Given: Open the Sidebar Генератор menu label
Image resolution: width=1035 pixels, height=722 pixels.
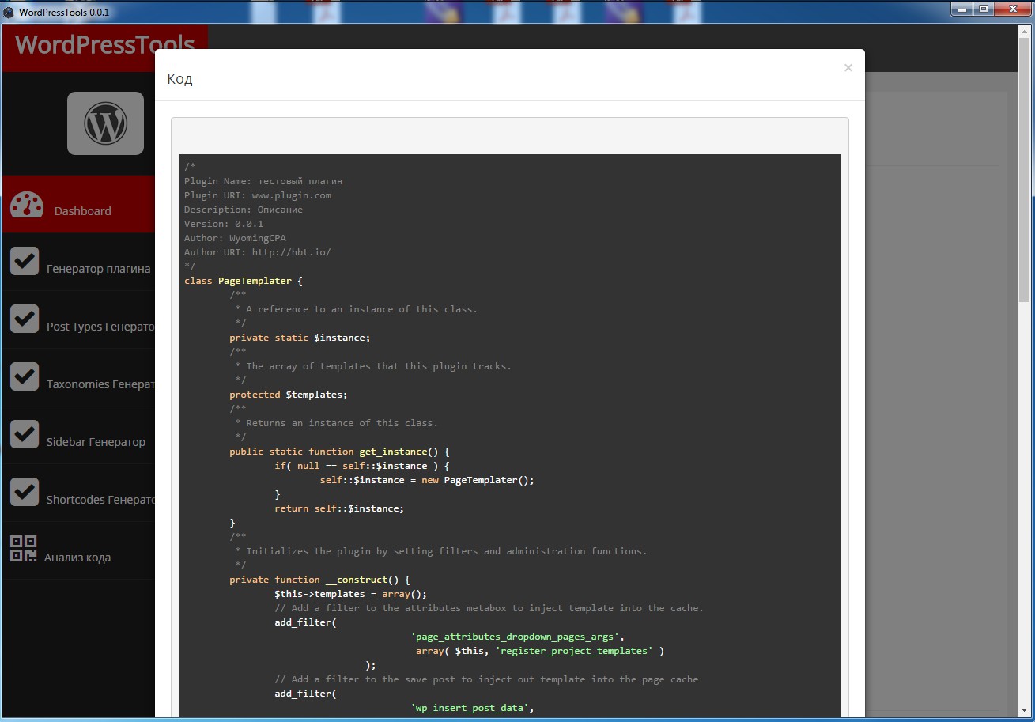Looking at the screenshot, I should [x=96, y=442].
